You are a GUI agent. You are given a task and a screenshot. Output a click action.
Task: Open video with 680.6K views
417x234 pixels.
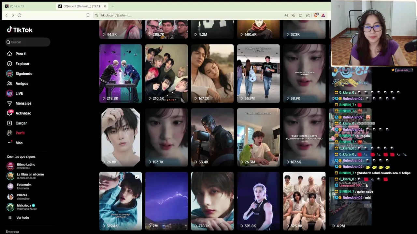258,29
